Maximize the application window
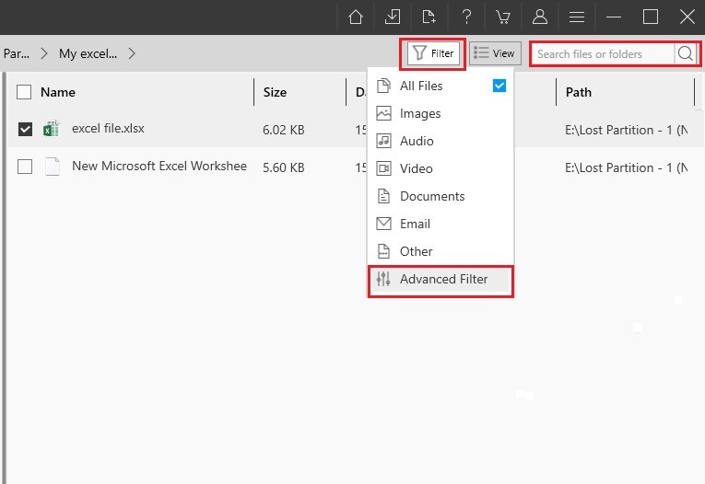705x484 pixels. click(x=651, y=17)
